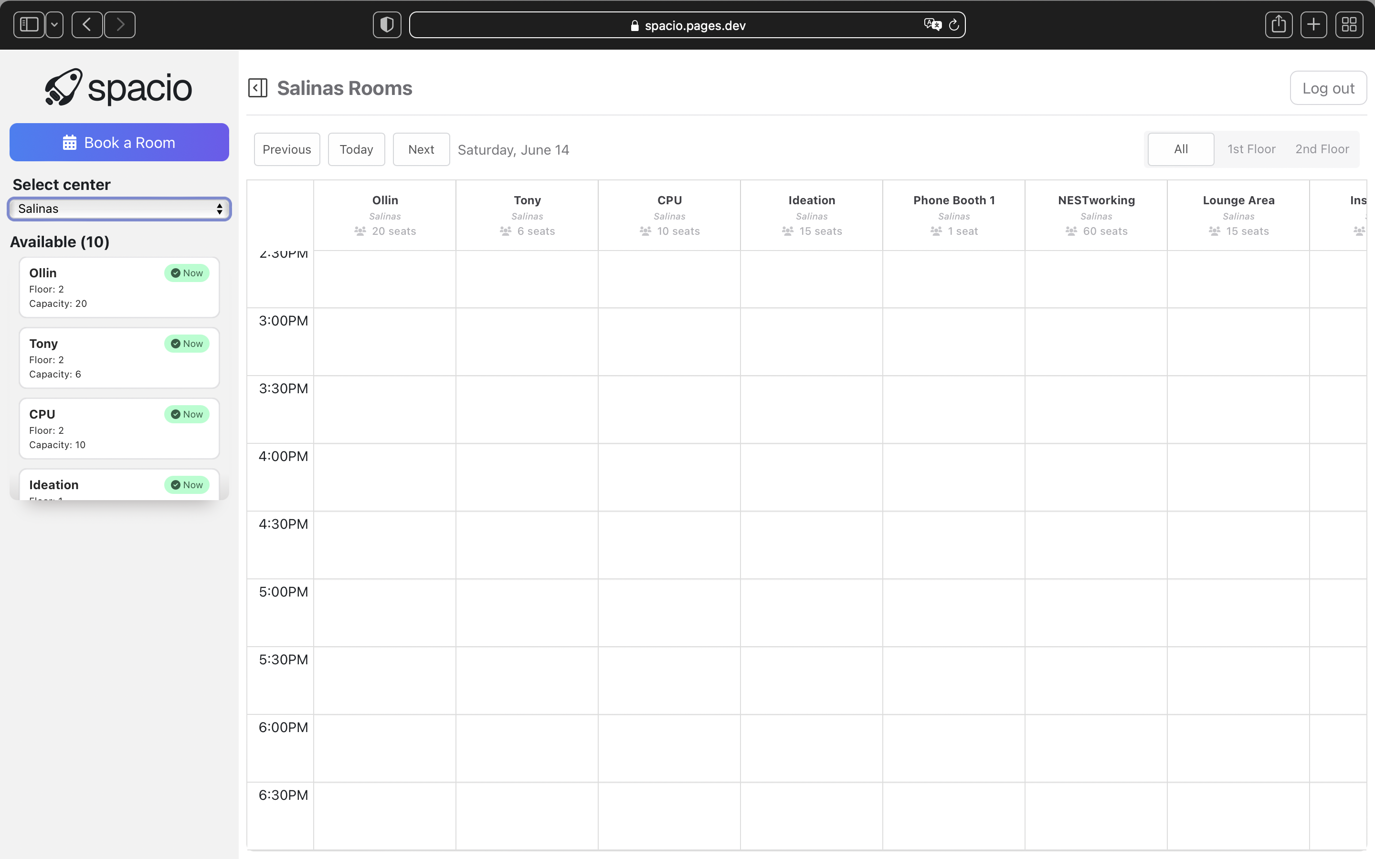
Task: Open the sidebar dropdown chevron
Action: [x=54, y=24]
